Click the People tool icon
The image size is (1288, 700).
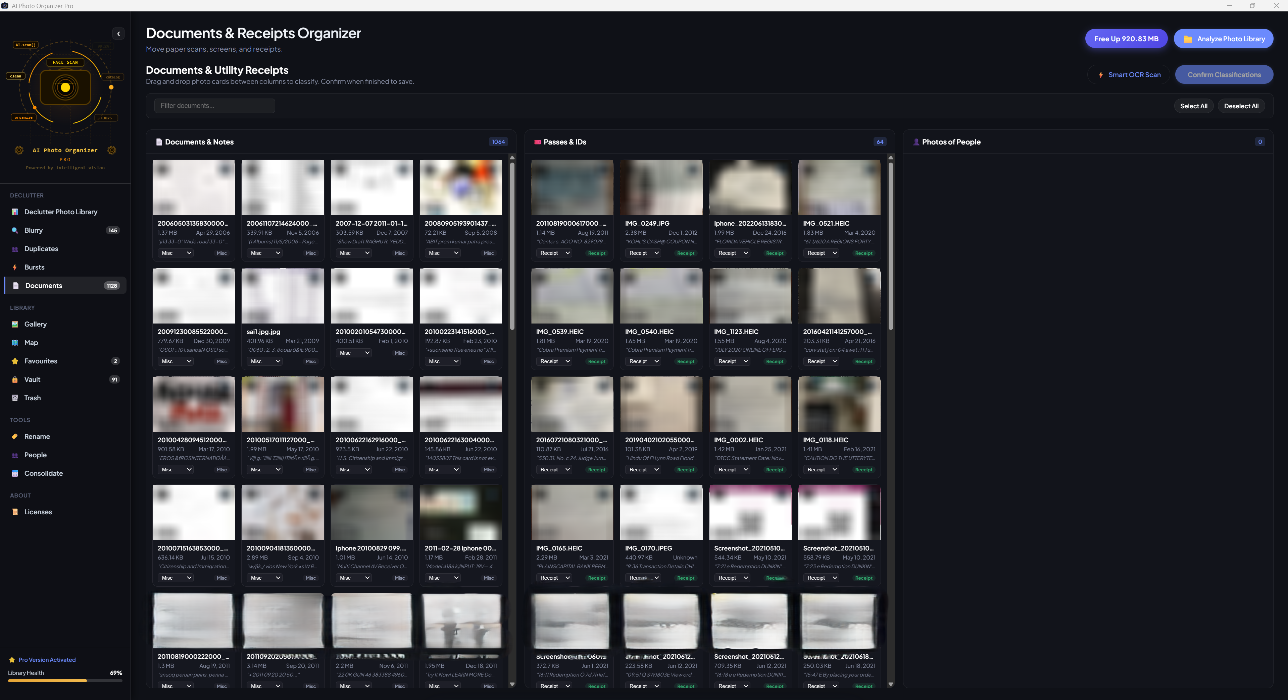(15, 455)
